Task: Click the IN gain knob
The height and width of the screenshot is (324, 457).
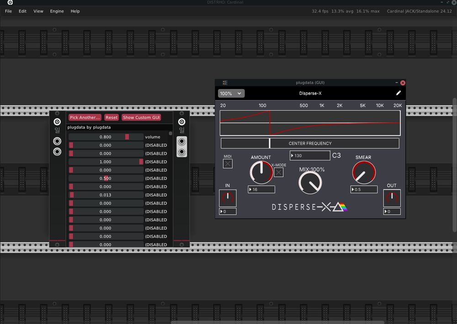Action: pos(228,198)
